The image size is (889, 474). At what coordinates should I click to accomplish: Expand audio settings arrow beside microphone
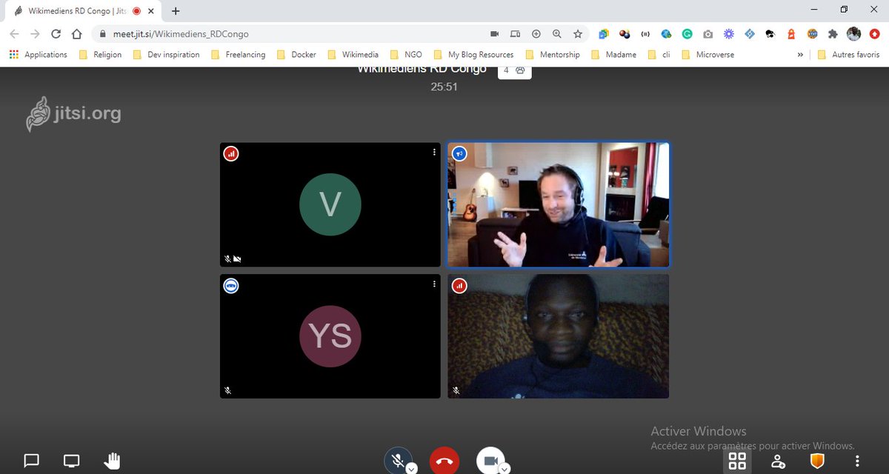coord(411,469)
